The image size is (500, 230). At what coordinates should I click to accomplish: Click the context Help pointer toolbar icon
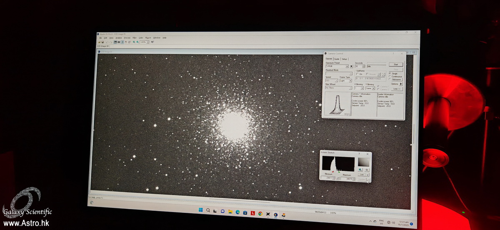[152, 42]
